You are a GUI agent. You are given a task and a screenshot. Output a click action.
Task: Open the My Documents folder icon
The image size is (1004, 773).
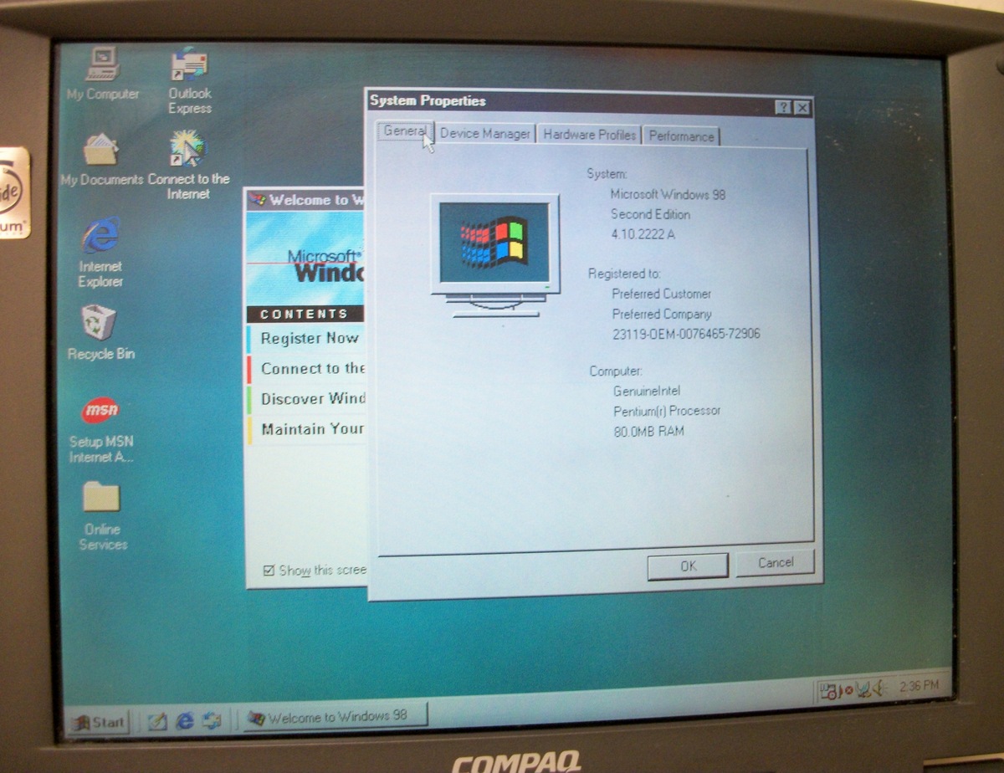100,152
